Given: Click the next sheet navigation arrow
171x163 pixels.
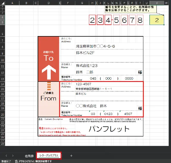Looking at the screenshot, I should coord(13,156).
